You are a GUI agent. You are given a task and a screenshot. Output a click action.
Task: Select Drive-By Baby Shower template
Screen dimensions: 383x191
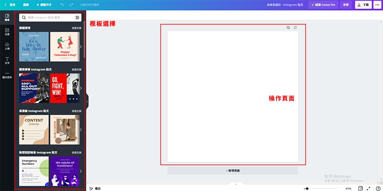point(34,46)
